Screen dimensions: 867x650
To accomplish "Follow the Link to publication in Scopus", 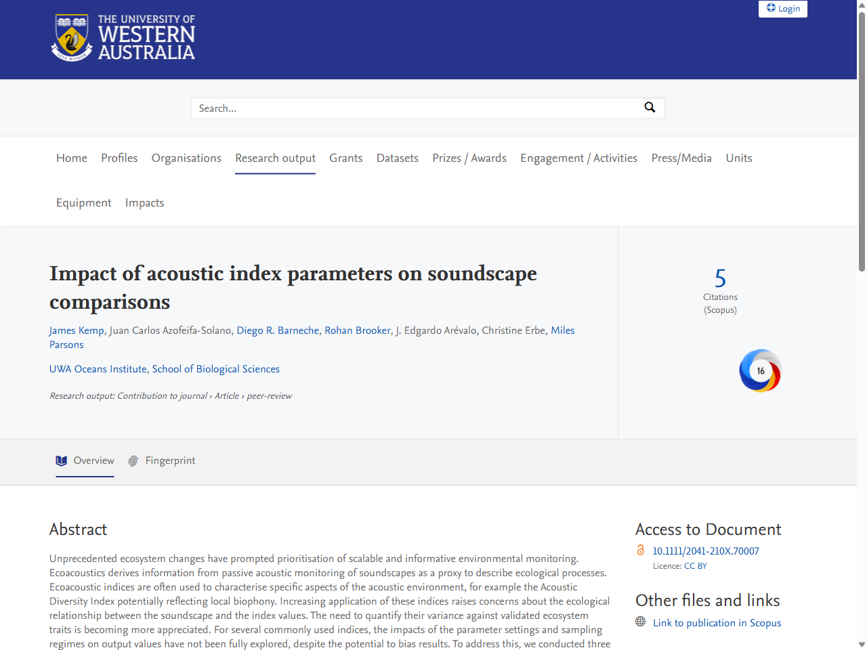I will tap(717, 622).
